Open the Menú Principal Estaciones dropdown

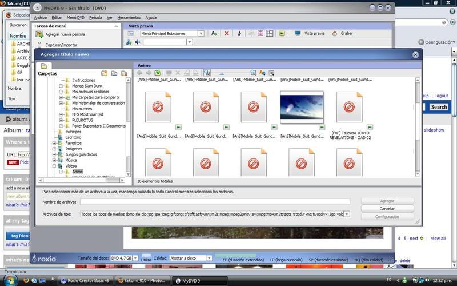tap(201, 34)
